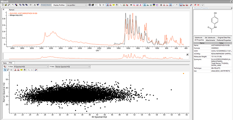This screenshot has width=233, height=120.
Task: Click the magnifier zoom icon in top toolbar
Action: 121,5
